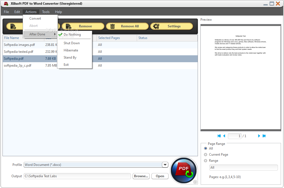Viewport: 284px width, 188px height.
Task: Click the Settings gears icon
Action: [156, 27]
